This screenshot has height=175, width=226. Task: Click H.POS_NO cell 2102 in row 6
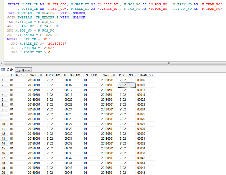click(54, 105)
